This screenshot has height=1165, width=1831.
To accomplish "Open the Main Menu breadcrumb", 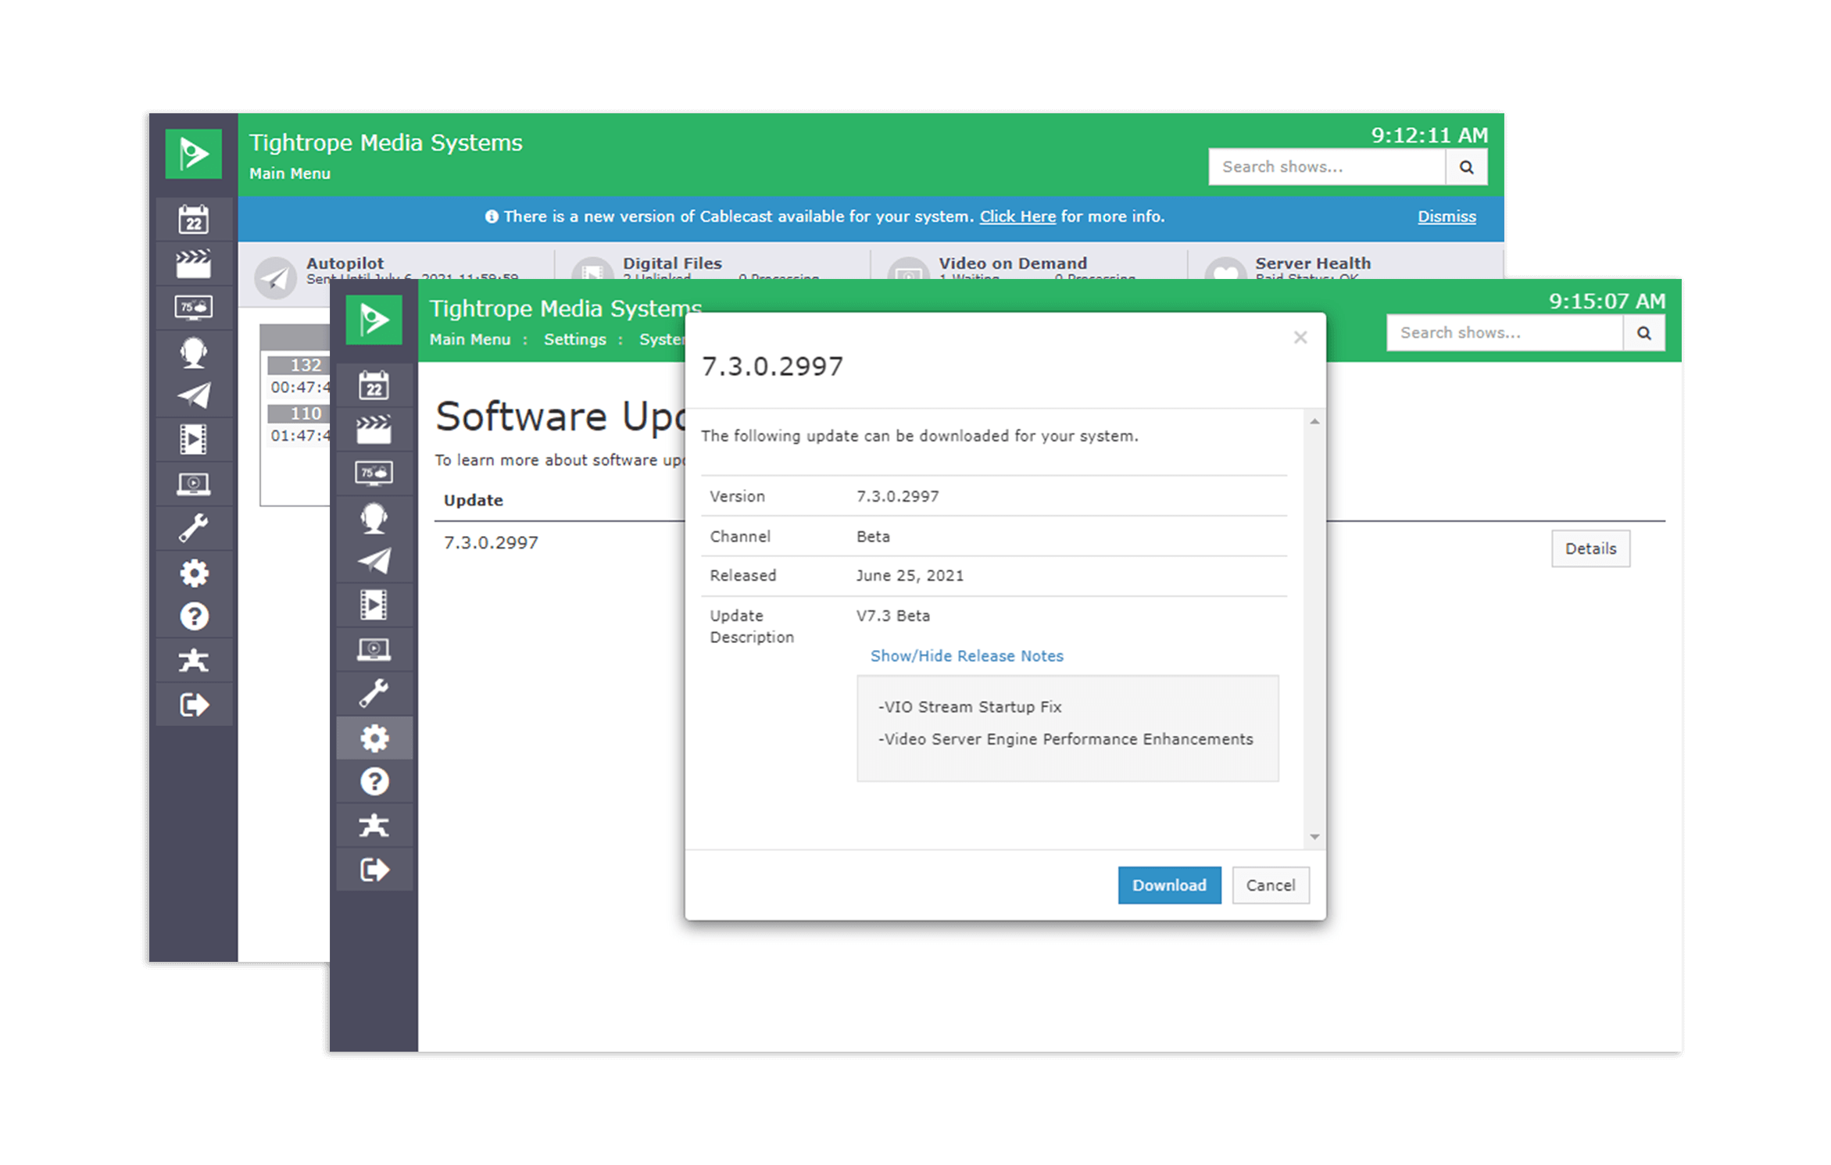I will [x=470, y=339].
